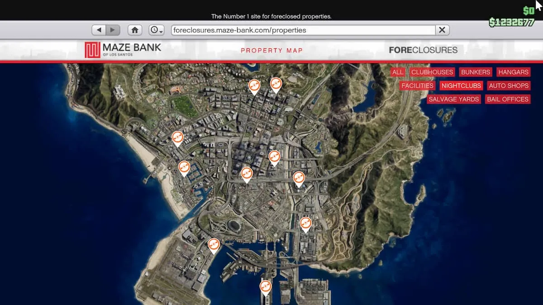This screenshot has height=305, width=543.
Task: Select the nightclub pin beside the marina
Action: (x=184, y=168)
